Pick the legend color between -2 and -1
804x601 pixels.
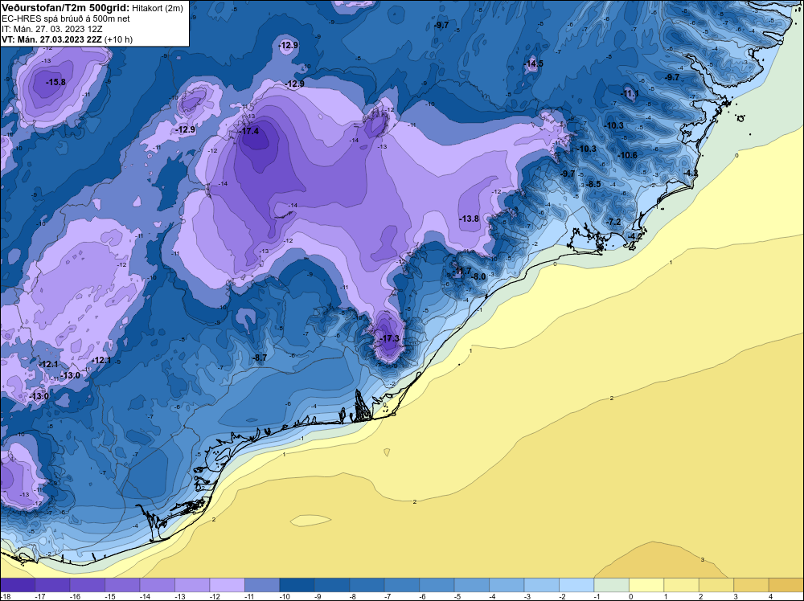[x=576, y=585]
